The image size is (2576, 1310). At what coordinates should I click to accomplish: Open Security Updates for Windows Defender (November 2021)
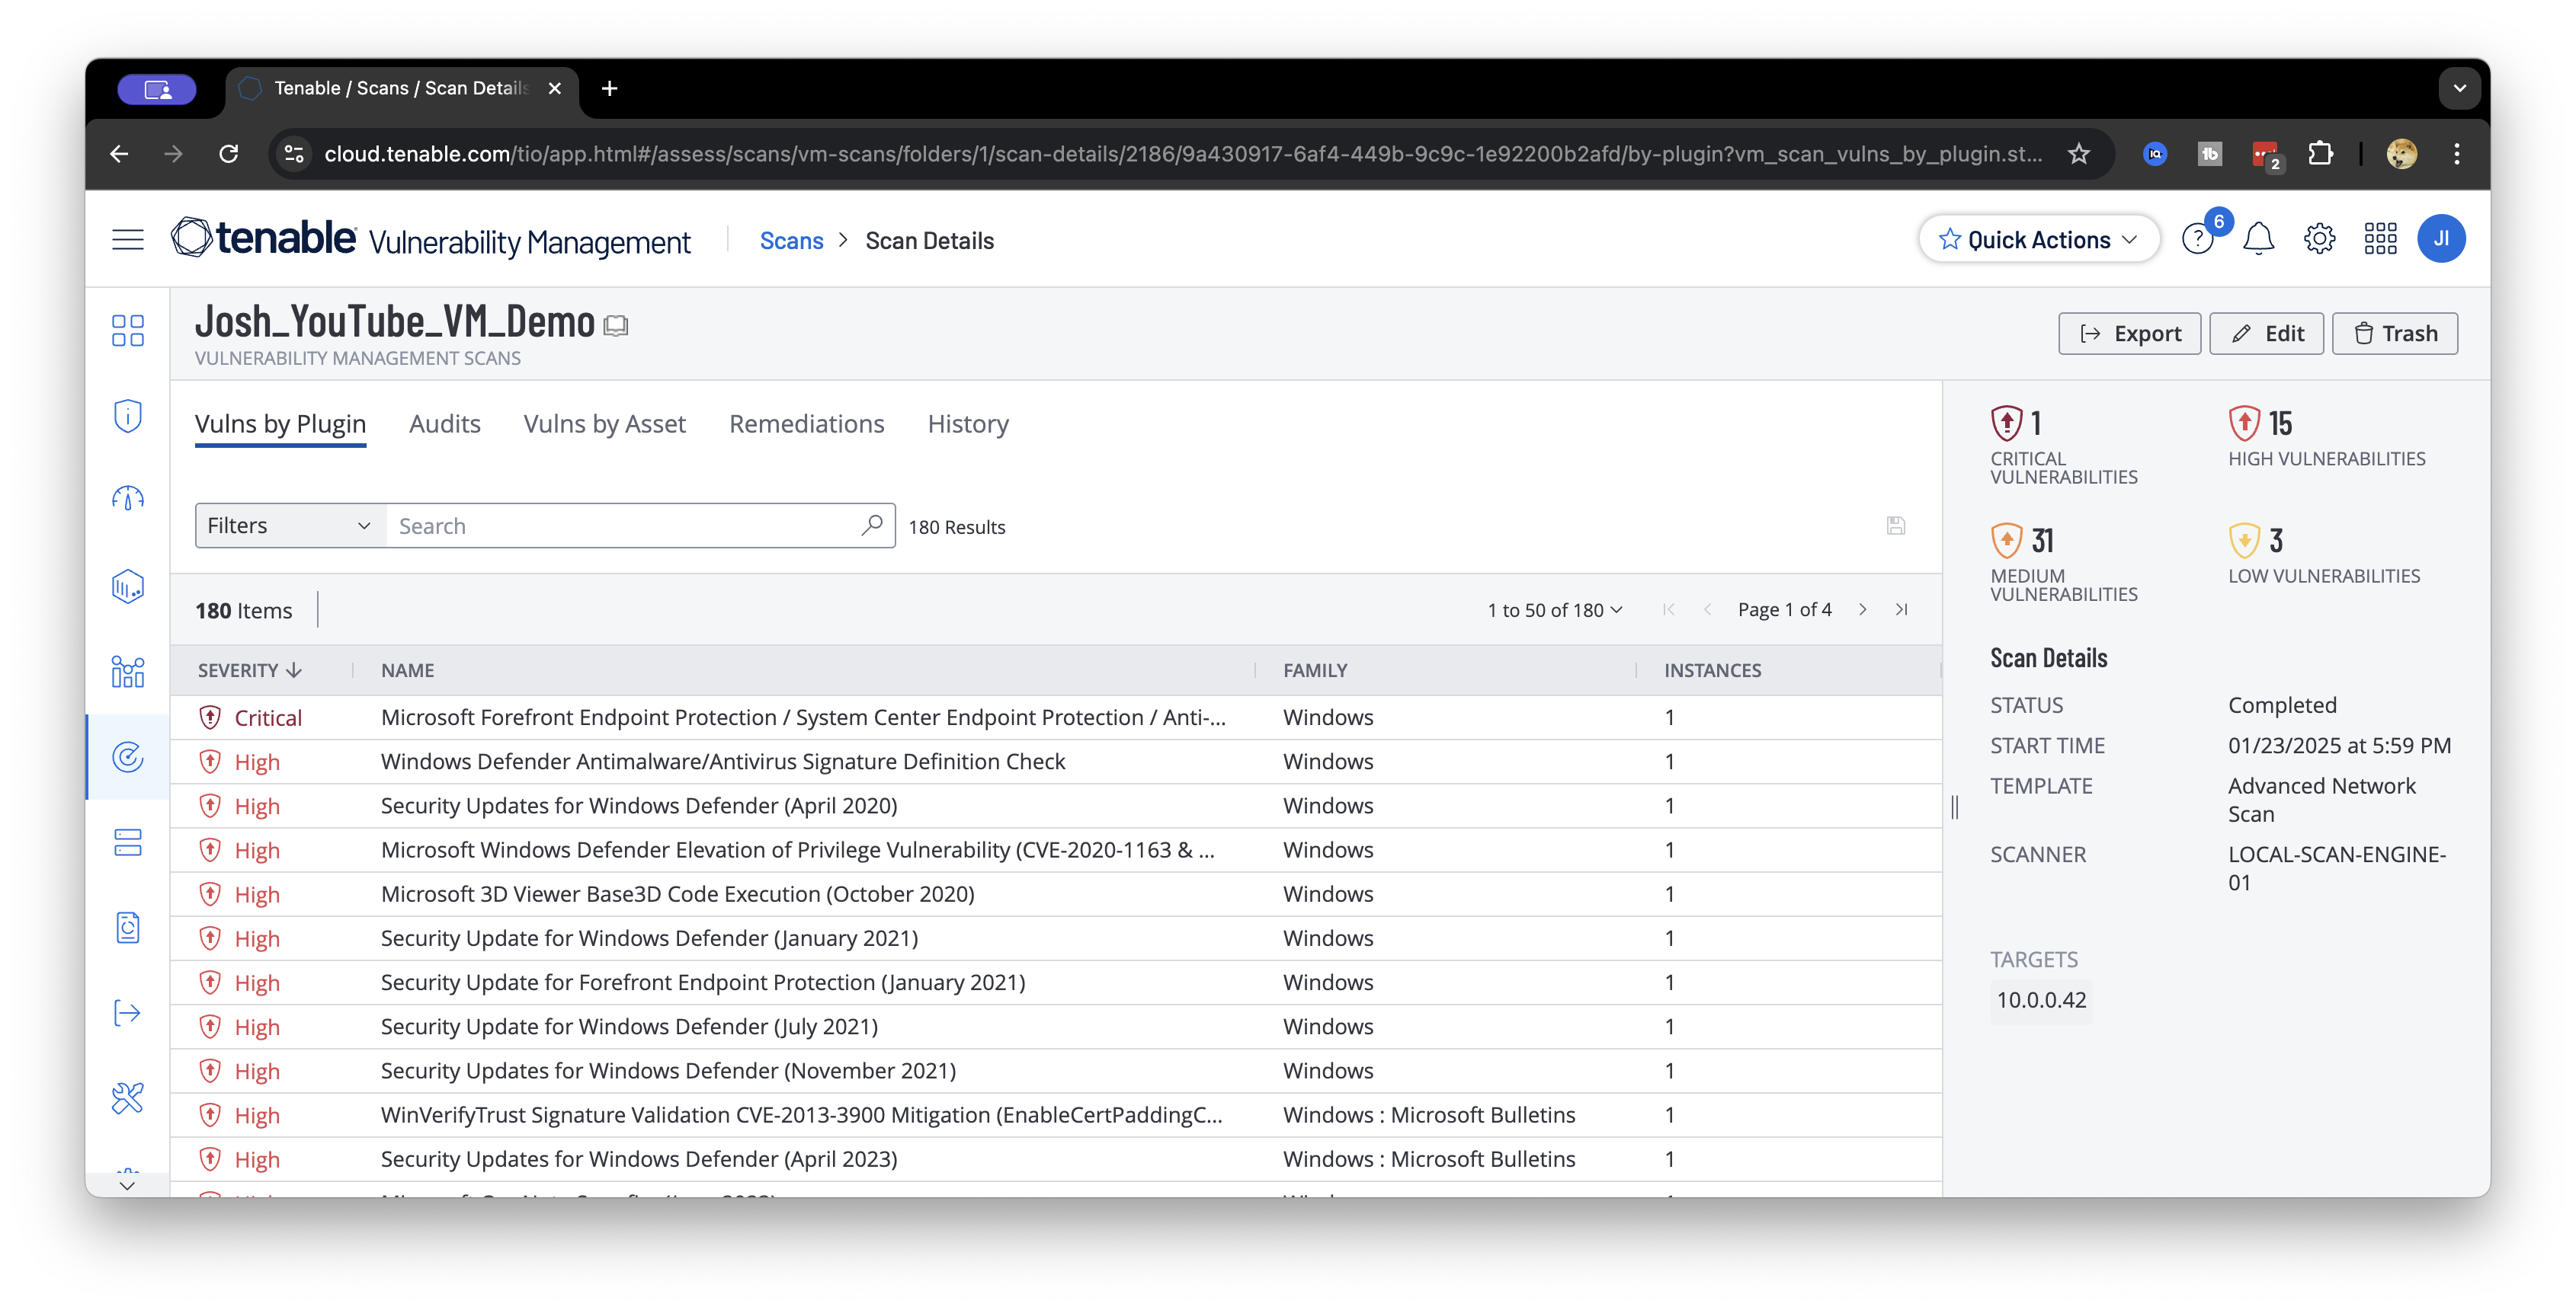[x=1056, y=1070]
